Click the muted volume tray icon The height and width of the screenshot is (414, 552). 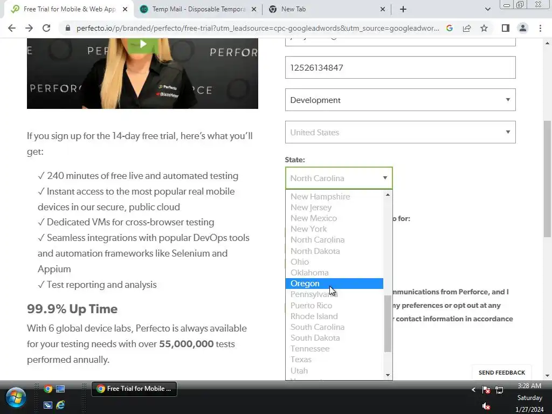click(x=486, y=406)
